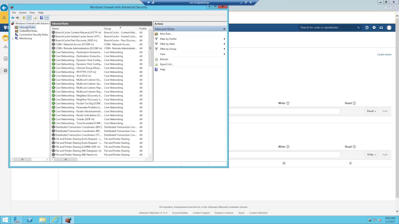Click the Request a feature footer link
The width and height of the screenshot is (399, 224).
(224, 213)
